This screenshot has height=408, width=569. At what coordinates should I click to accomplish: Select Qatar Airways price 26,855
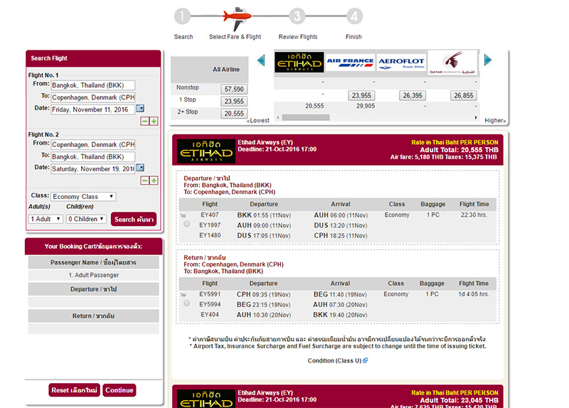[464, 95]
